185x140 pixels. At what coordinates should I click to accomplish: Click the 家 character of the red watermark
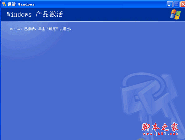coord(174,127)
